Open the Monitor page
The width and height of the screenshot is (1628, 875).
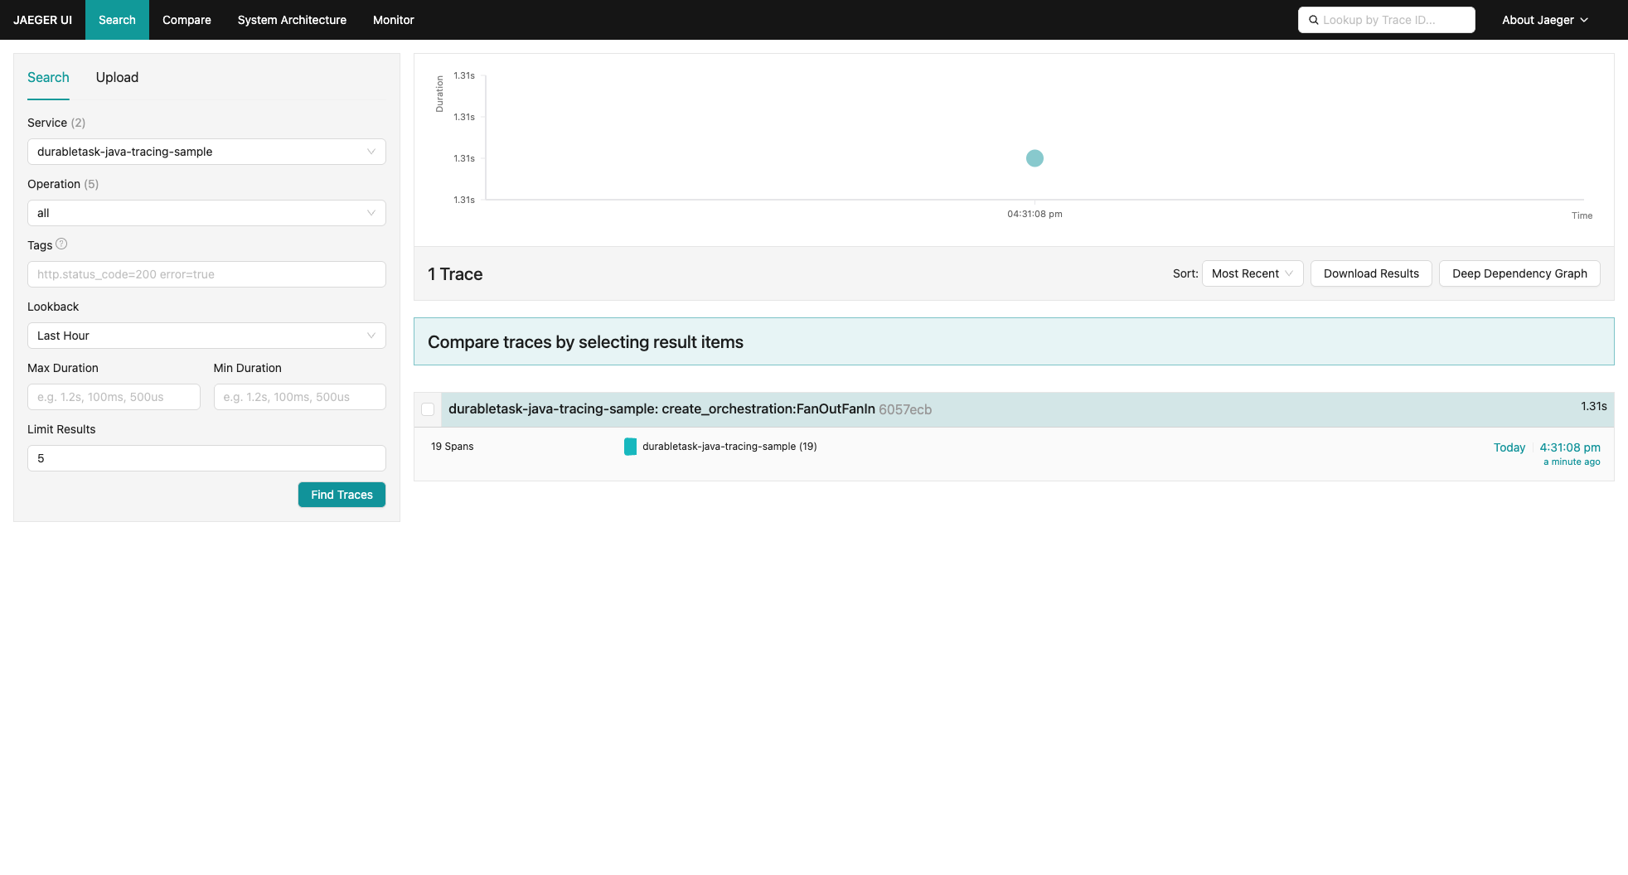(x=393, y=20)
